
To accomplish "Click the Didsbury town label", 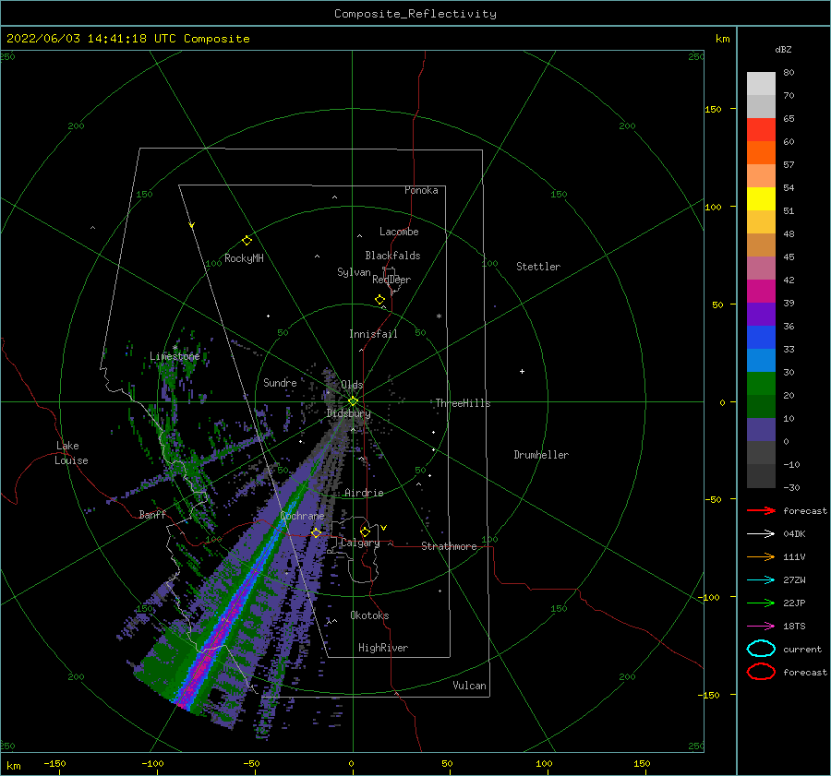I will tap(348, 413).
